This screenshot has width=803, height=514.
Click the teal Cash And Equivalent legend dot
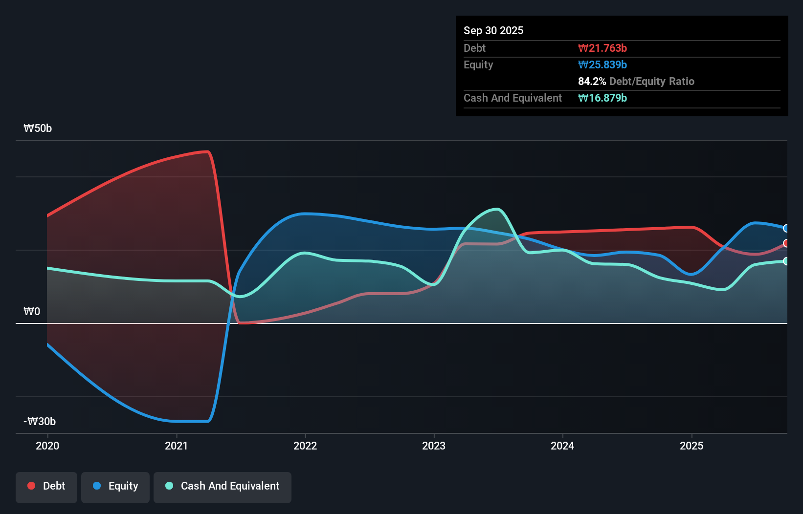[x=169, y=486]
